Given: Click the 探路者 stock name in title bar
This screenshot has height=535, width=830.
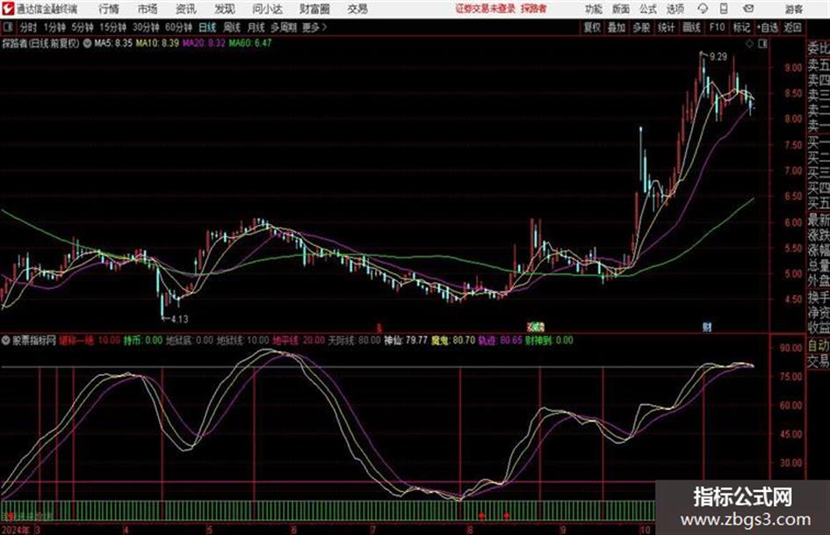Looking at the screenshot, I should click(x=533, y=9).
